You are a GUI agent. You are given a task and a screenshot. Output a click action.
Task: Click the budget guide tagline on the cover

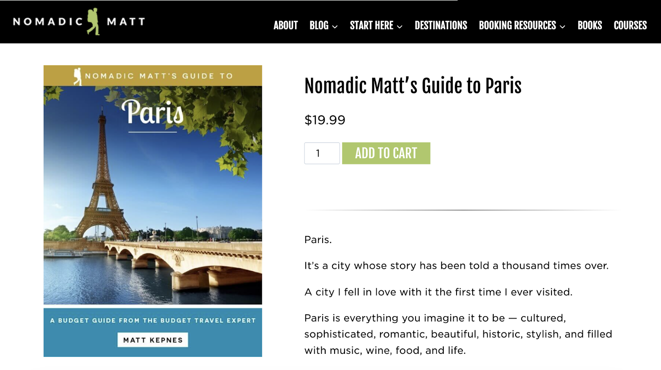[152, 320]
